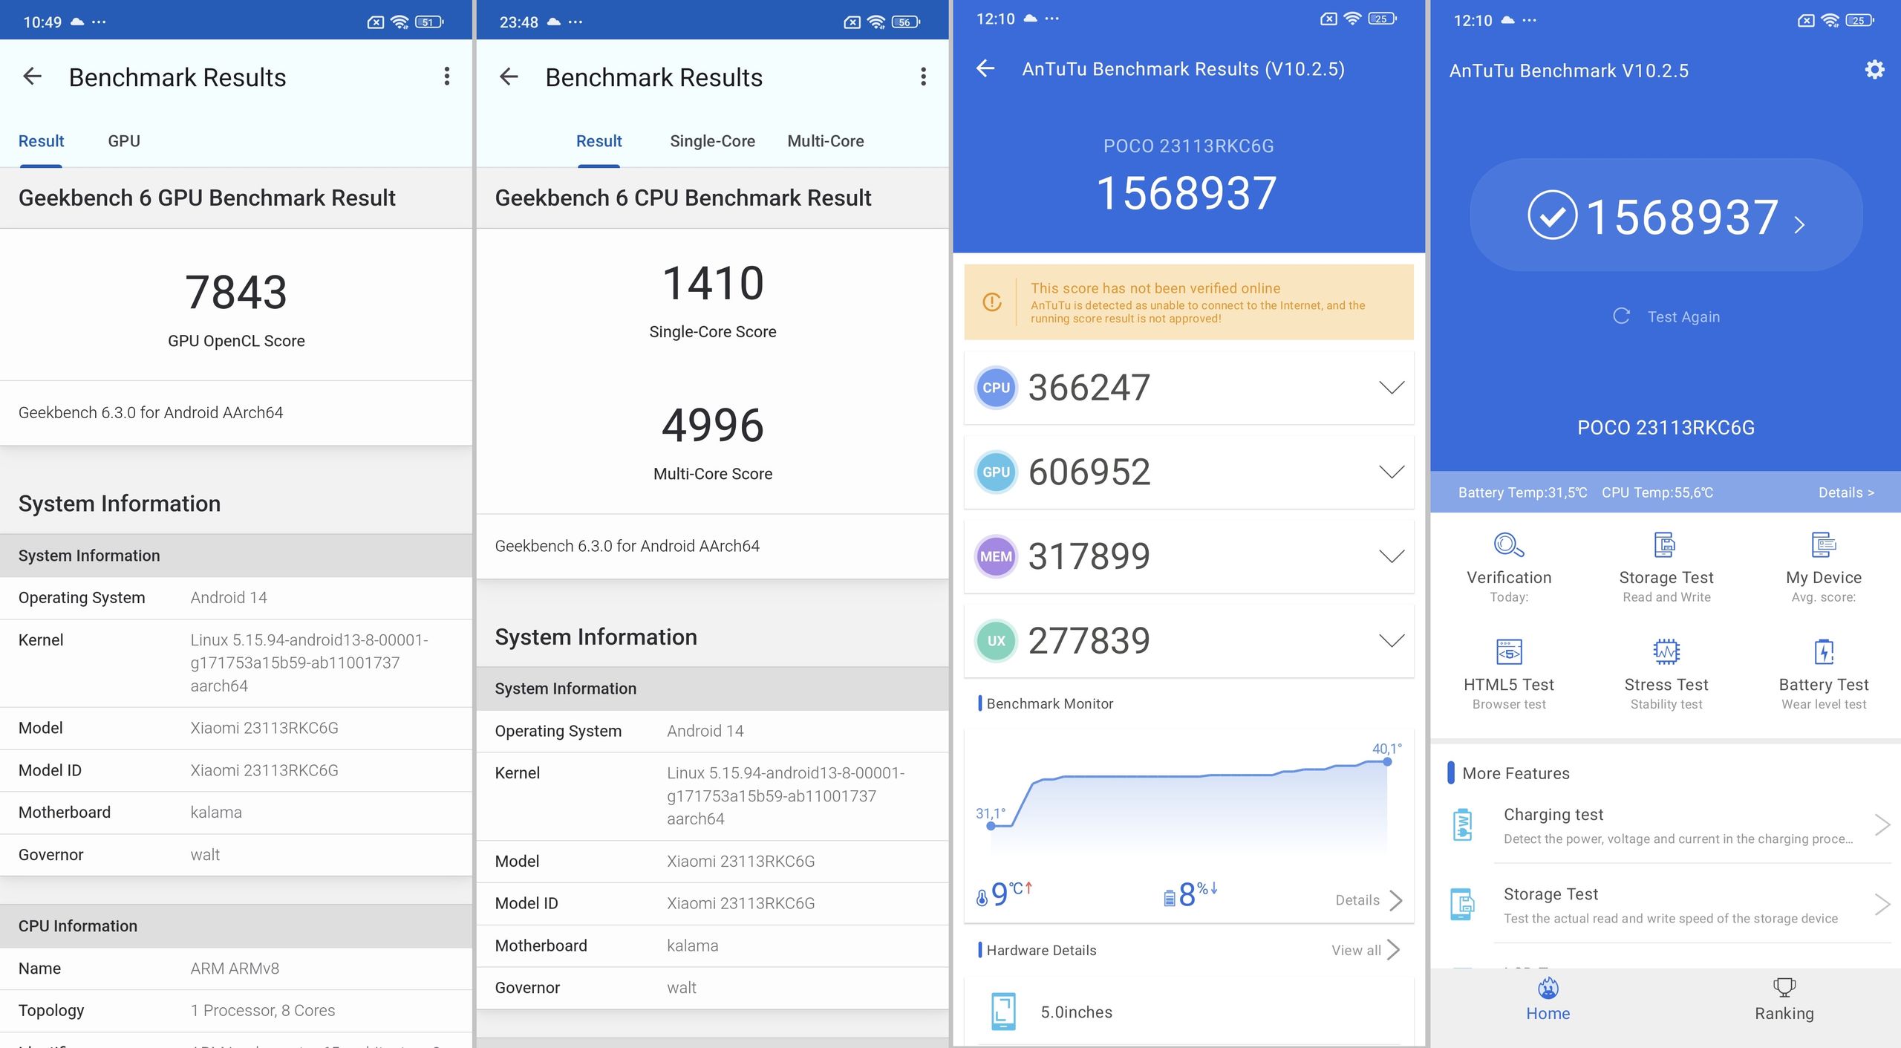Switch to the Multi-Core tab

click(825, 141)
